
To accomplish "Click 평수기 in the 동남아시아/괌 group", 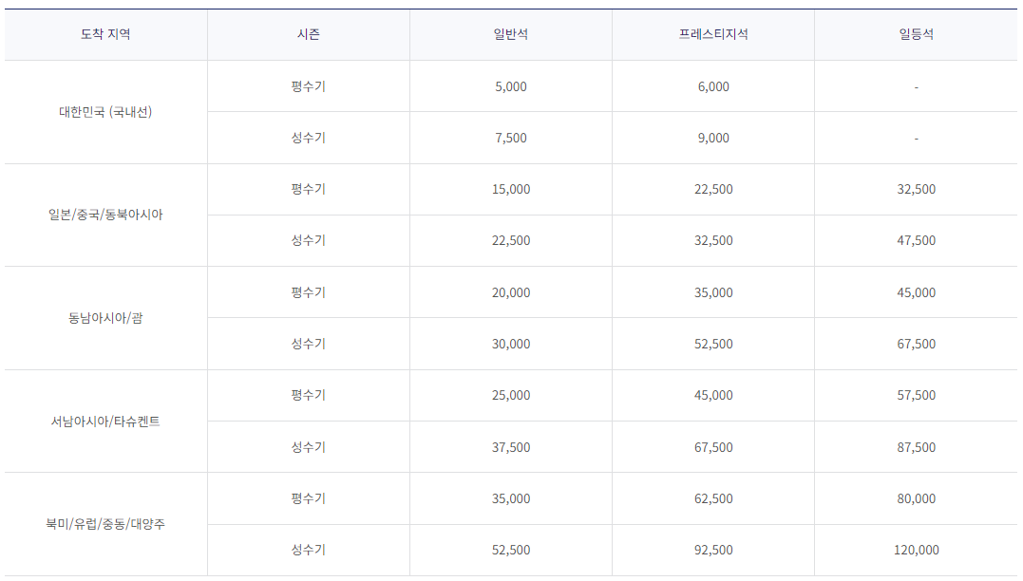I will 309,292.
